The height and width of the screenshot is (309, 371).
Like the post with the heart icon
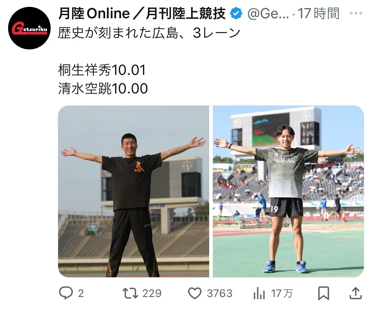pyautogui.click(x=195, y=293)
